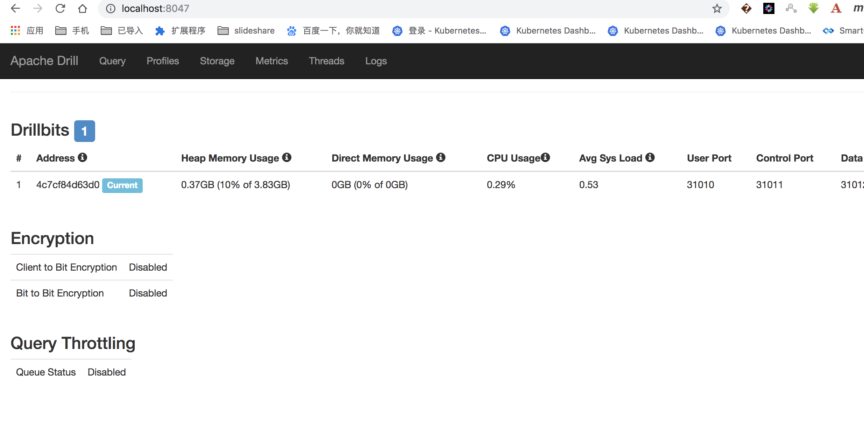Click the User Port value 31010
This screenshot has height=421, width=864.
pyautogui.click(x=700, y=185)
